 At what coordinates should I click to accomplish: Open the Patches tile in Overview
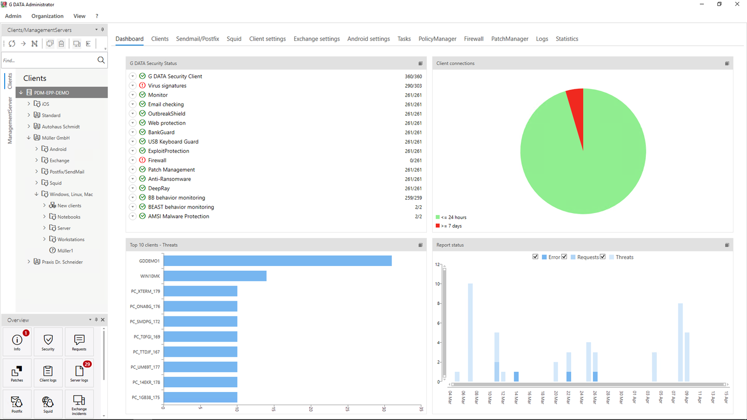[x=17, y=373]
